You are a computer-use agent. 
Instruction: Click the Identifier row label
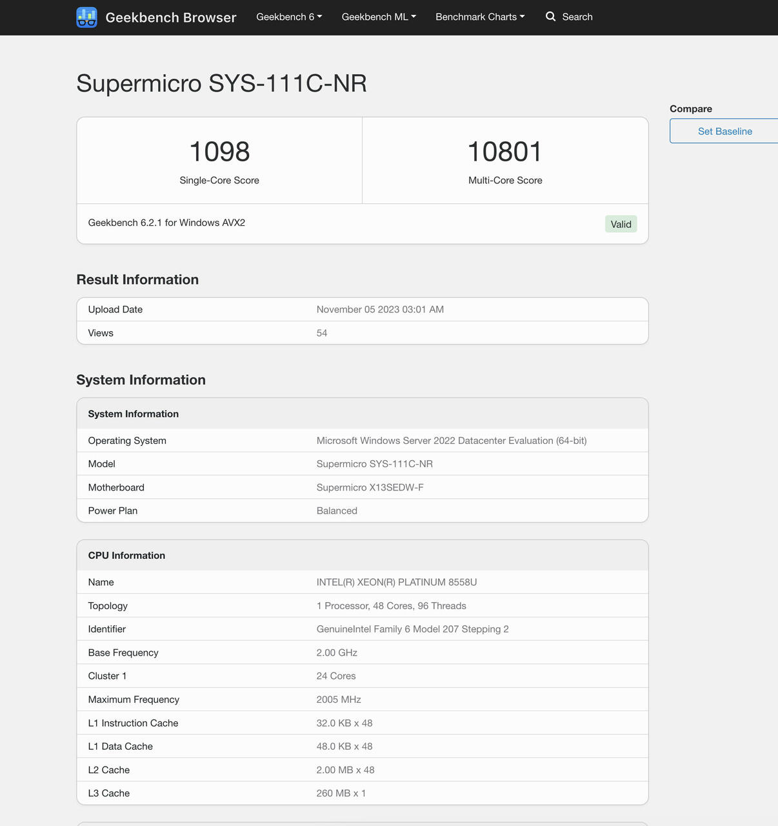(x=107, y=629)
